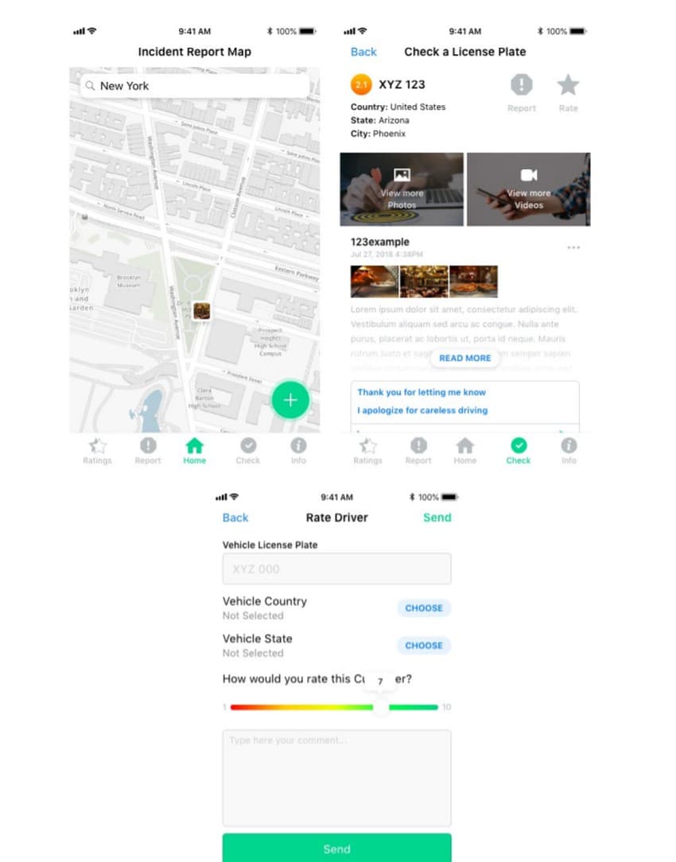Click the Vehicle License Plate input field
The image size is (676, 862).
(336, 569)
